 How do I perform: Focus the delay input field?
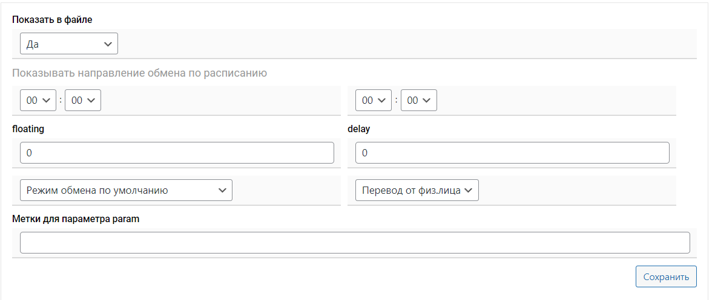pos(512,153)
